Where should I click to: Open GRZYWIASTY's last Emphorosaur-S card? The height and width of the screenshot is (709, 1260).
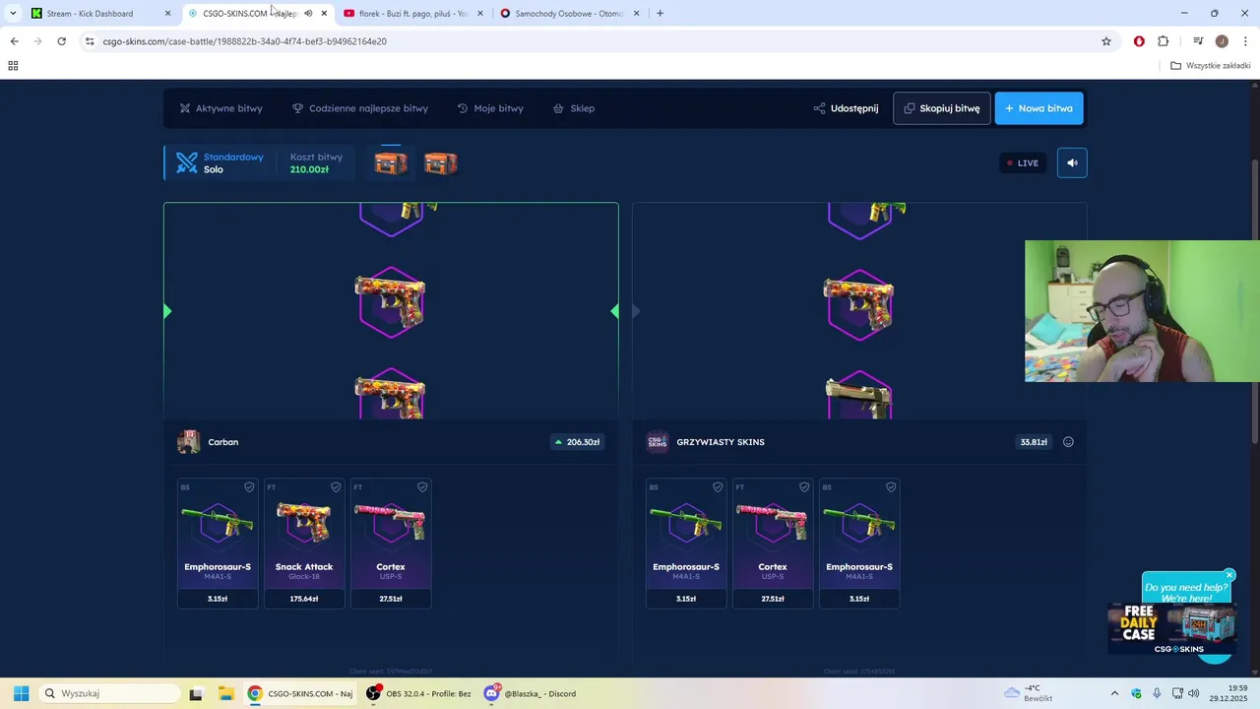[x=859, y=543]
